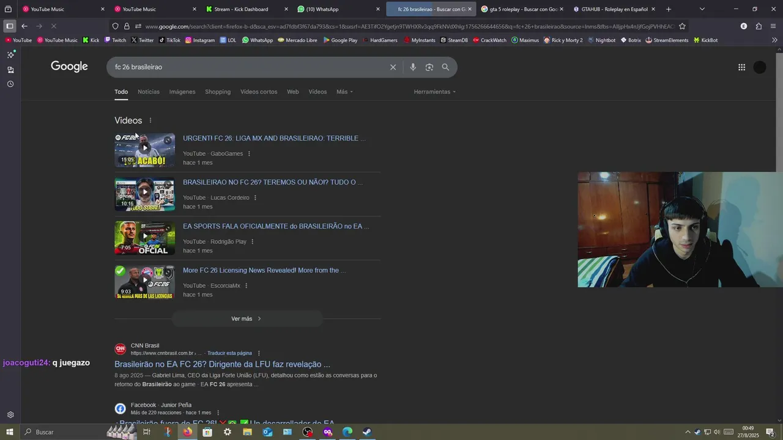The height and width of the screenshot is (440, 783).
Task: Expand the Herramientas tools dropdown
Action: point(434,92)
